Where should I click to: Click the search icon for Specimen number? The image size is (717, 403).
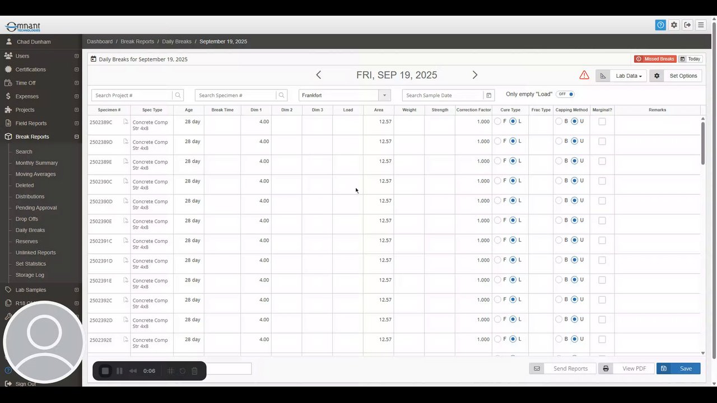coord(282,95)
